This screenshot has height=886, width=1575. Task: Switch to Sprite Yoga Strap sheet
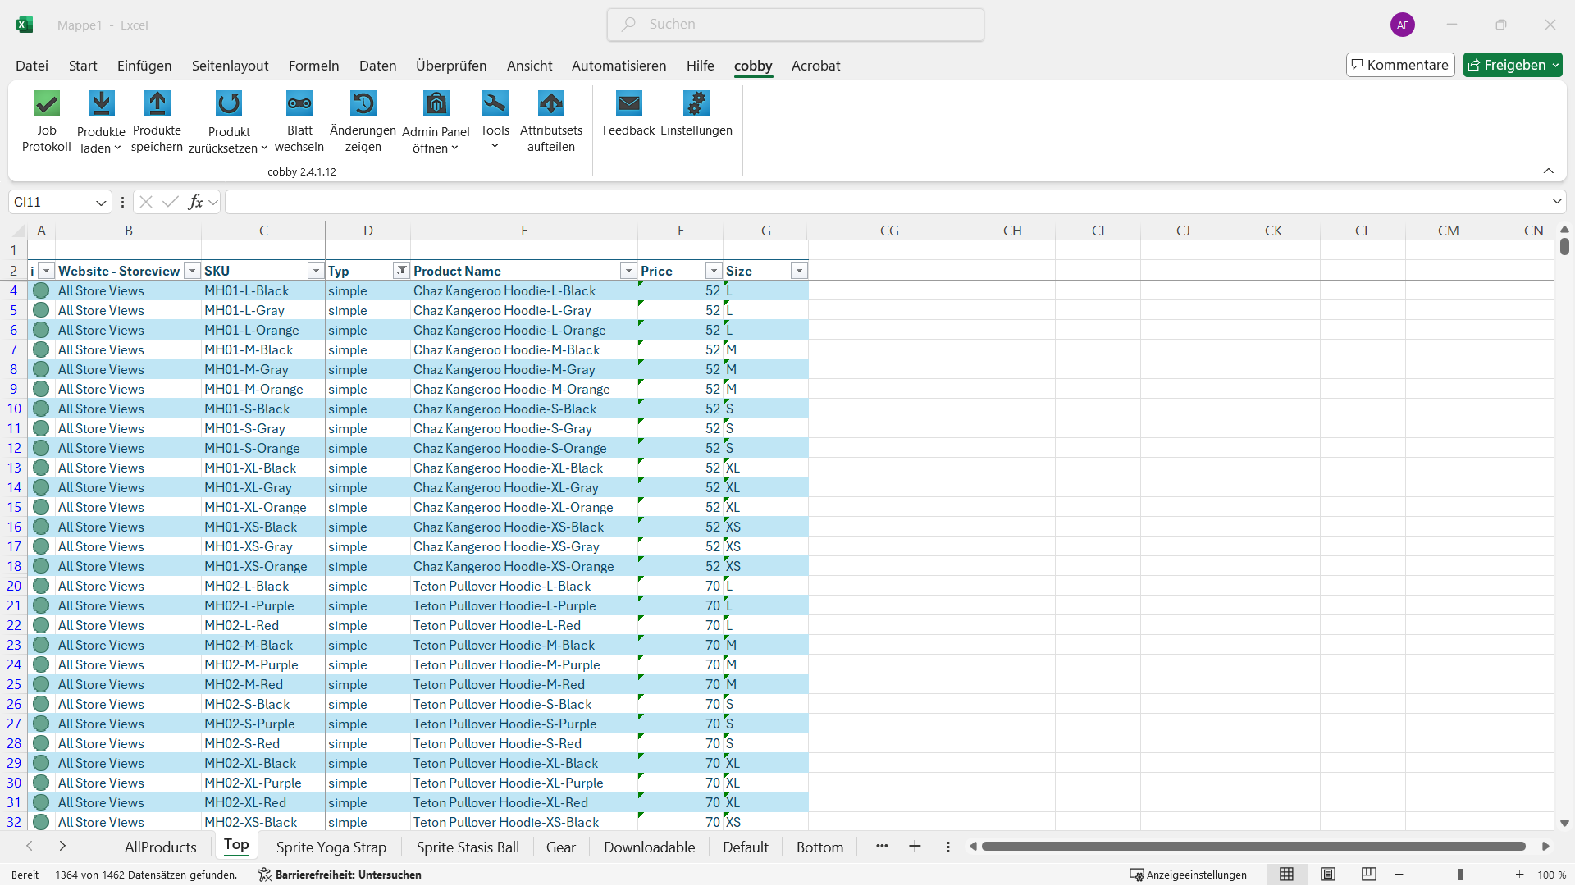pyautogui.click(x=331, y=847)
